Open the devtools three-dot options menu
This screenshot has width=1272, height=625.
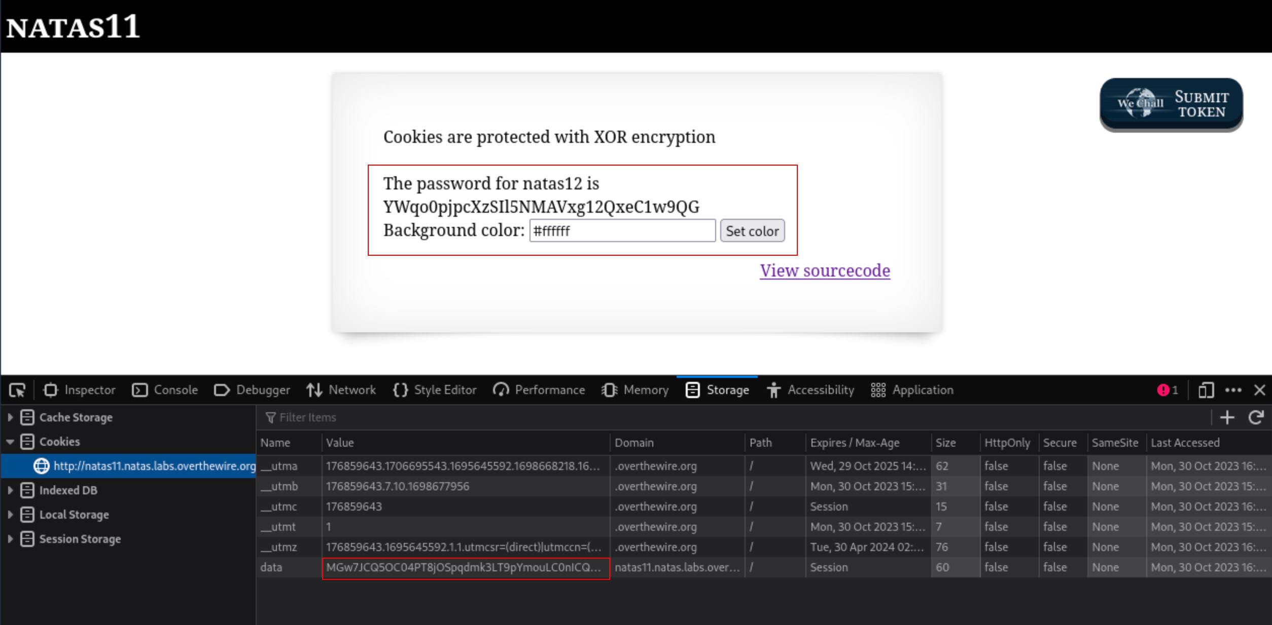(x=1233, y=390)
